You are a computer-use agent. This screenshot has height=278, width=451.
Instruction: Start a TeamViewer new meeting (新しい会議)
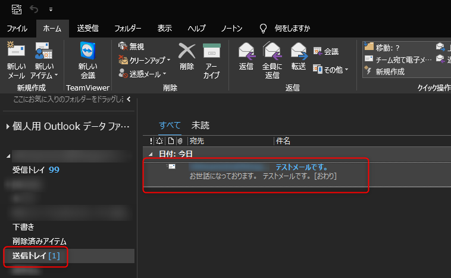point(87,51)
